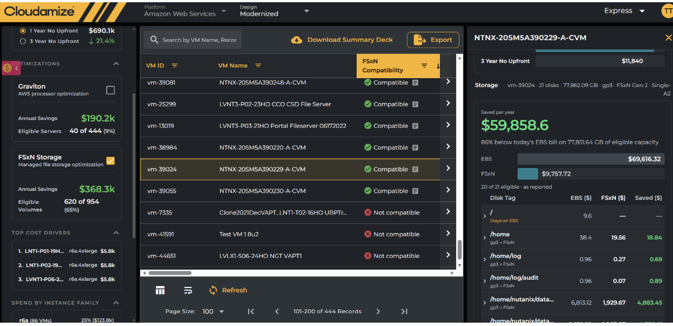
Task: Click the VM Name column filter icon
Action: (258, 66)
